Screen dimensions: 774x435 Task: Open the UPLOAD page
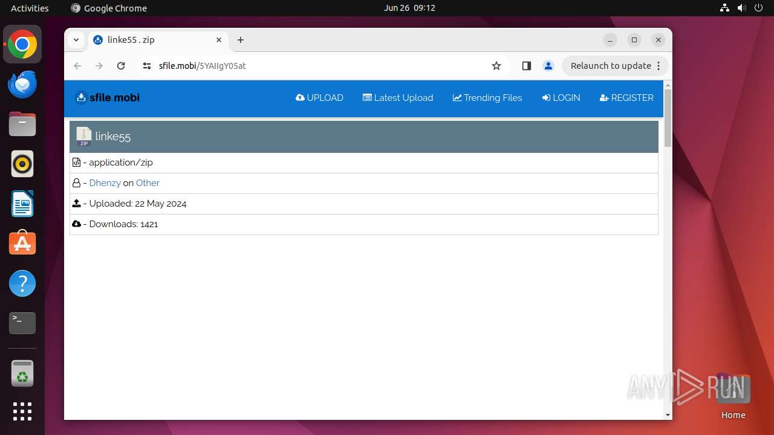pos(319,98)
